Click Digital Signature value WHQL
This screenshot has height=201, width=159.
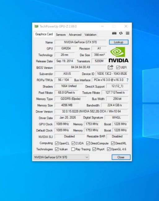[x=117, y=118]
